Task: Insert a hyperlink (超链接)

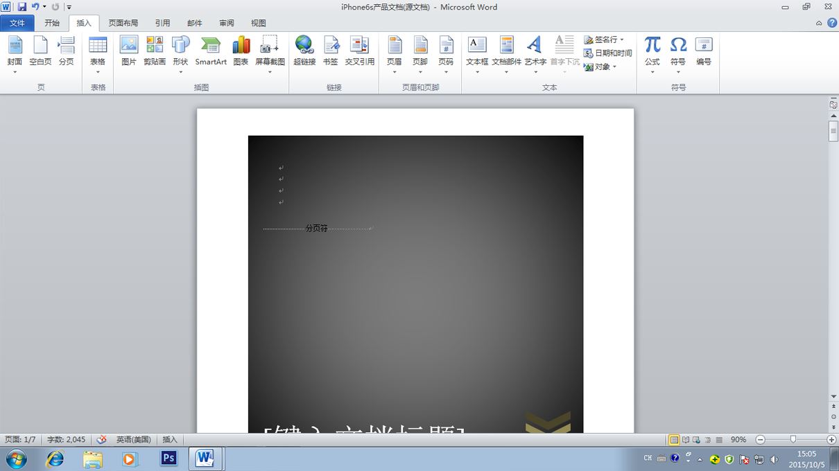Action: coord(304,52)
